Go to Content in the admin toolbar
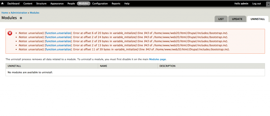 pyautogui.click(x=28, y=4)
